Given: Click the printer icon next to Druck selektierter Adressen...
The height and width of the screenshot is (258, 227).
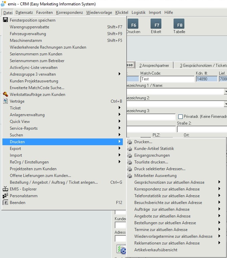Looking at the screenshot, I should tap(130, 169).
